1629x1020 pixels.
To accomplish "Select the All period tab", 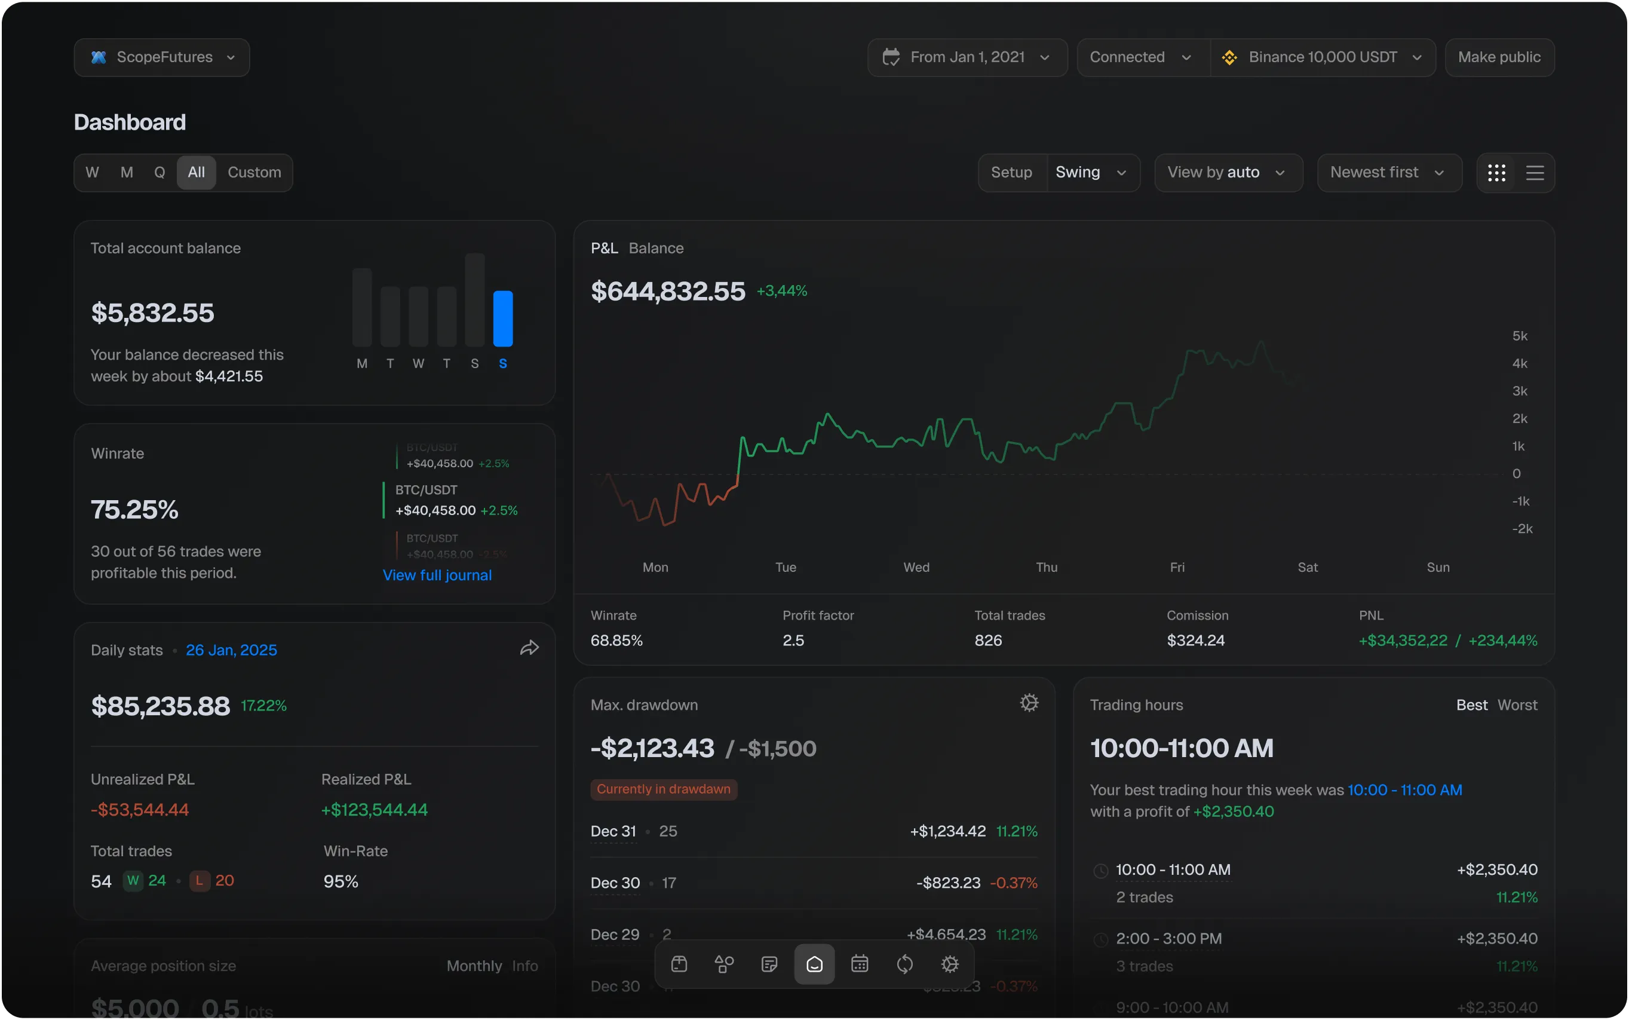I will 196,173.
